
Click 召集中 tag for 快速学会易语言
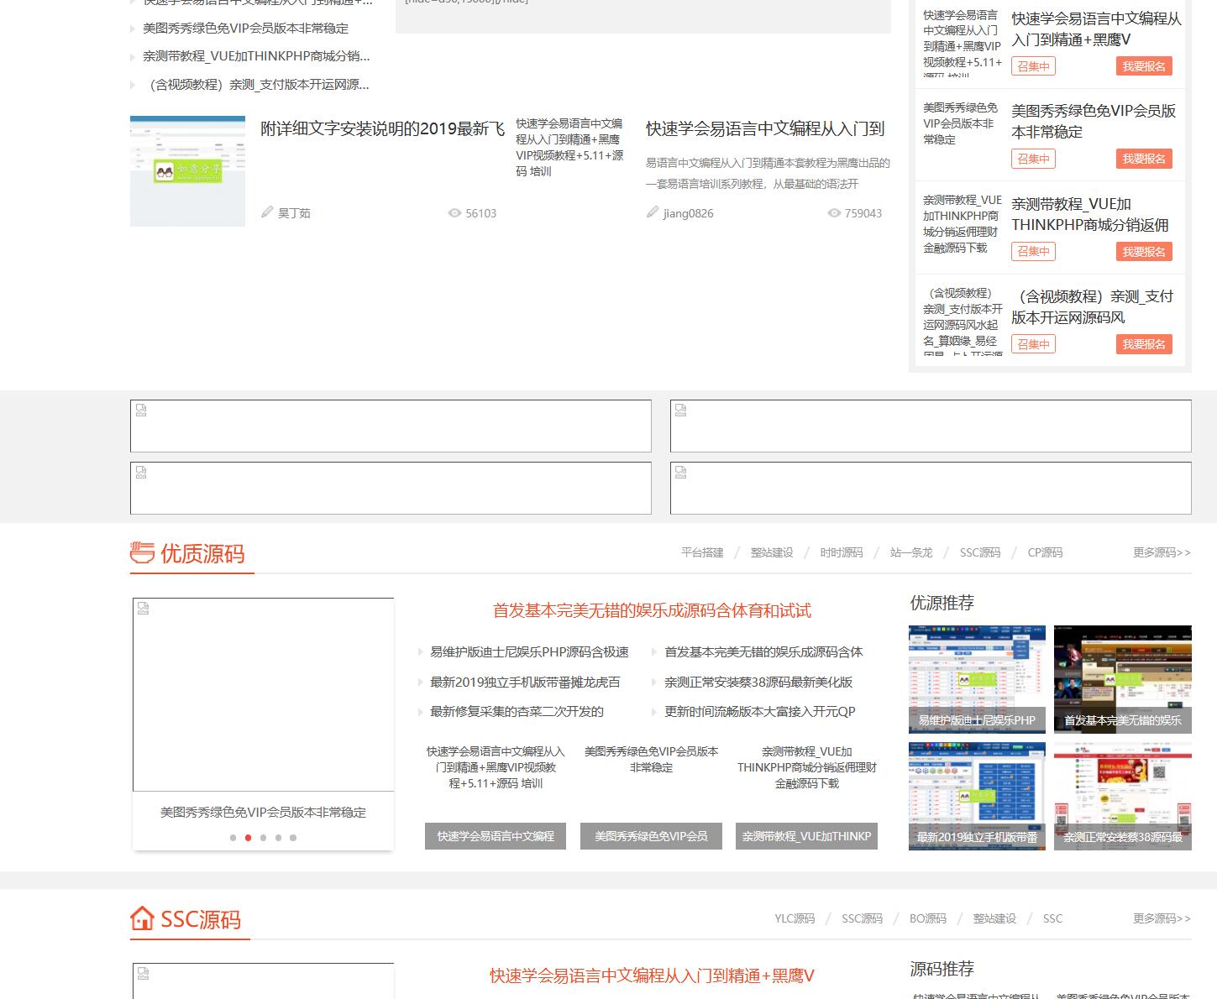pos(1034,66)
